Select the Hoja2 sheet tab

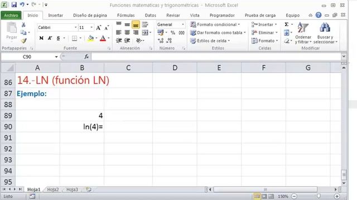click(53, 189)
